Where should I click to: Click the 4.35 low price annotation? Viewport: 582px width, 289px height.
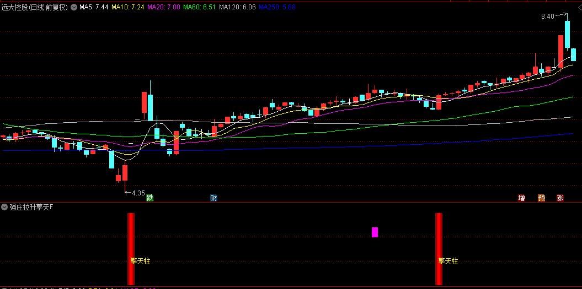pyautogui.click(x=138, y=193)
